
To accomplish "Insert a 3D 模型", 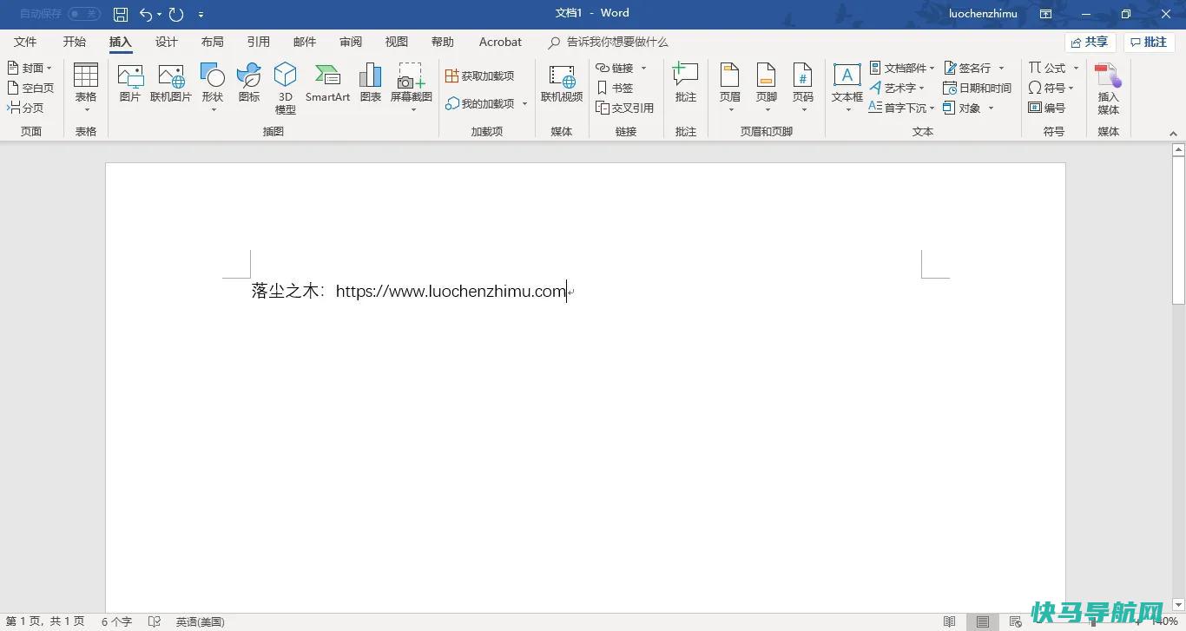I will [x=286, y=89].
